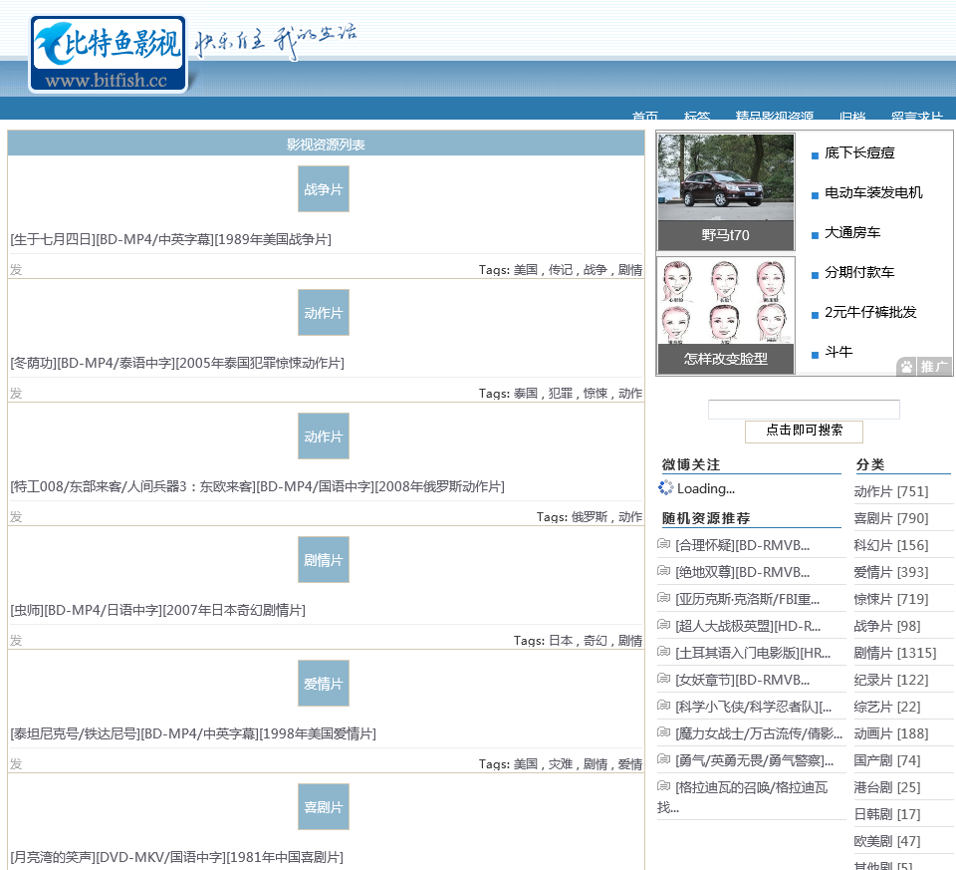Screen dimensions: 956x870
Task: Open the 首页 navigation menu item
Action: click(644, 116)
